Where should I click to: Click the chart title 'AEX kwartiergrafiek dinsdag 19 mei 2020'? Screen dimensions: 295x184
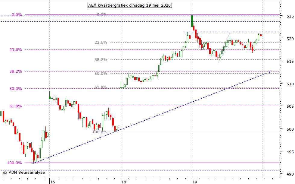pyautogui.click(x=130, y=5)
